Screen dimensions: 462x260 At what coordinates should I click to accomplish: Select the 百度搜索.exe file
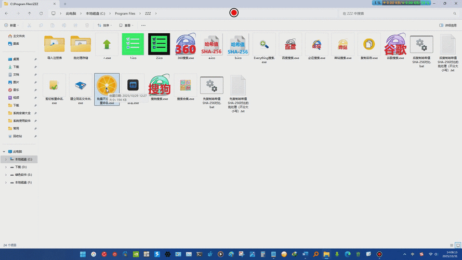tap(291, 45)
